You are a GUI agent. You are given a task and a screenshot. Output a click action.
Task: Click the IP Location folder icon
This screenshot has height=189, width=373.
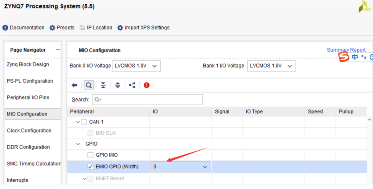click(x=82, y=28)
